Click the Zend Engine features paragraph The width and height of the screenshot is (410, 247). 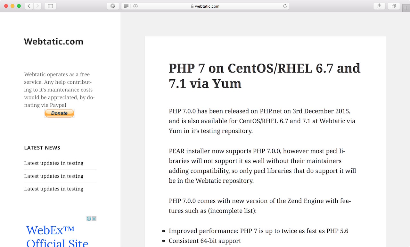coord(260,206)
